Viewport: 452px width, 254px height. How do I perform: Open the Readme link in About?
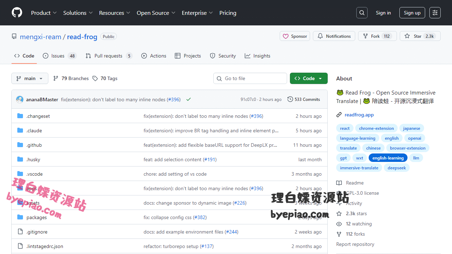coord(355,183)
